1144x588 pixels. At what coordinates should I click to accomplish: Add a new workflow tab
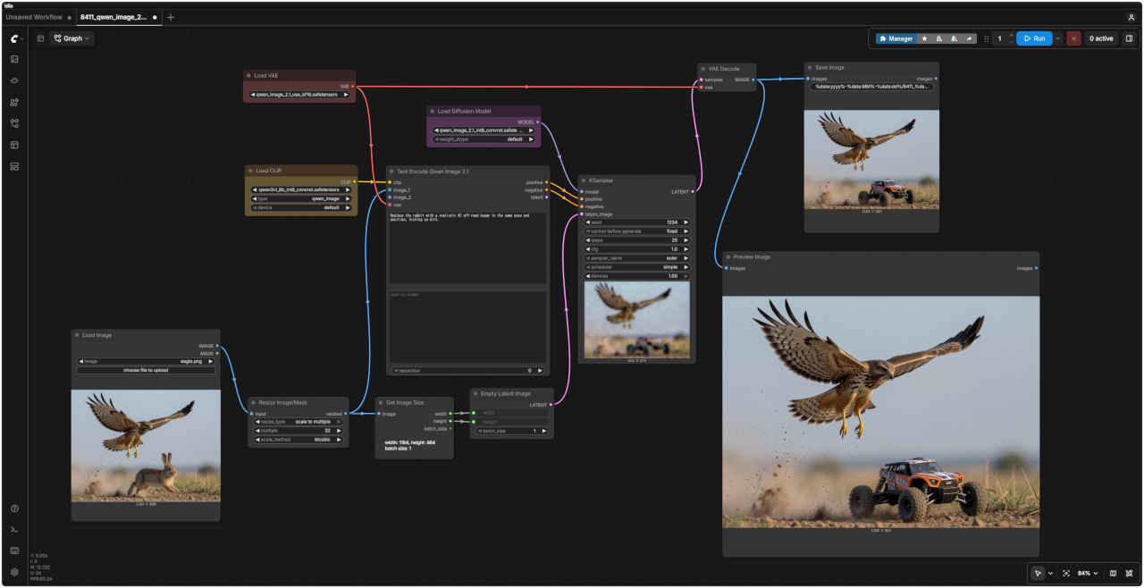pos(171,17)
